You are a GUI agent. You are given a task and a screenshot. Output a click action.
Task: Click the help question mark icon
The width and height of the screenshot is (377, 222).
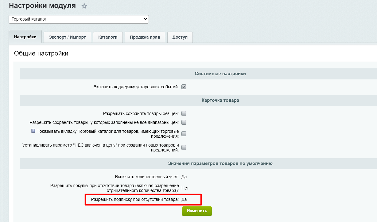(x=33, y=131)
